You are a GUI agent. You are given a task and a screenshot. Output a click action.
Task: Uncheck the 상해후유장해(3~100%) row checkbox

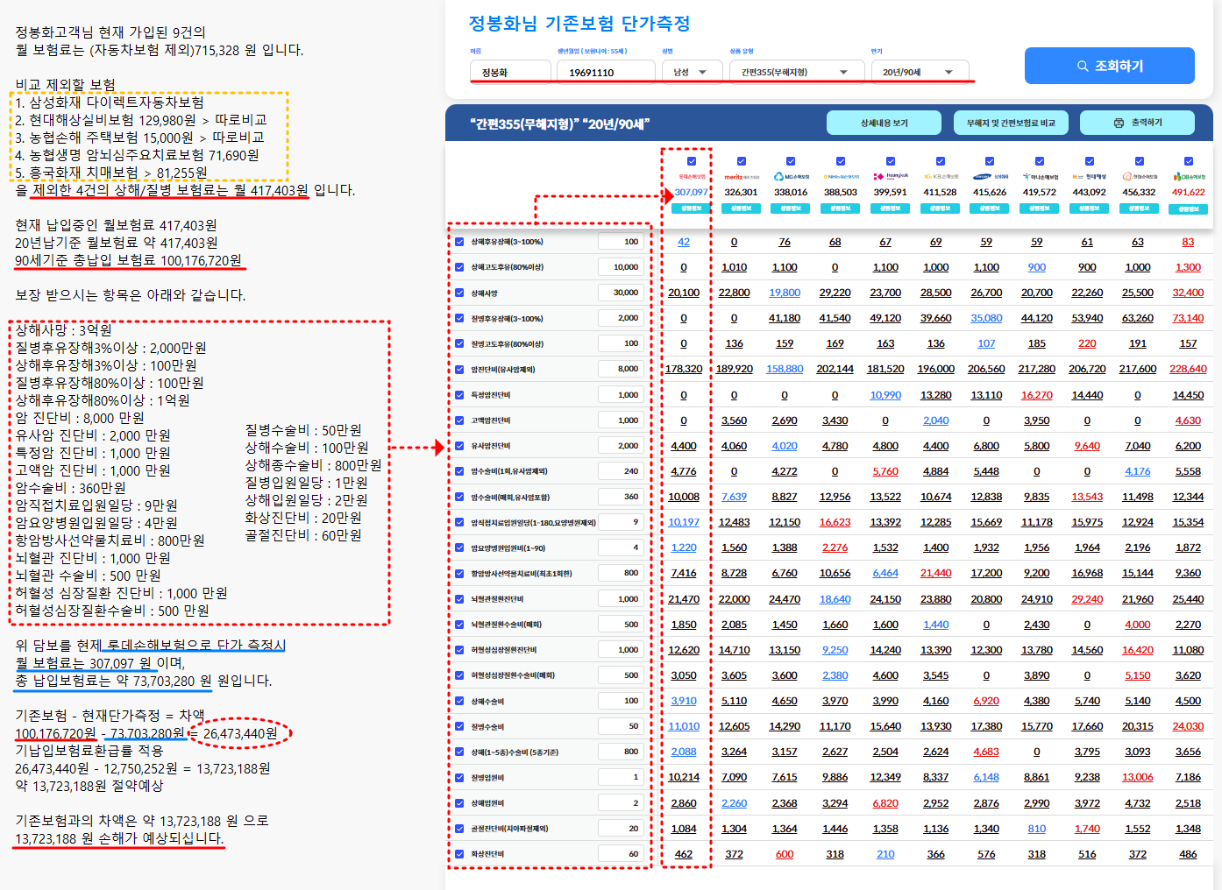[459, 242]
